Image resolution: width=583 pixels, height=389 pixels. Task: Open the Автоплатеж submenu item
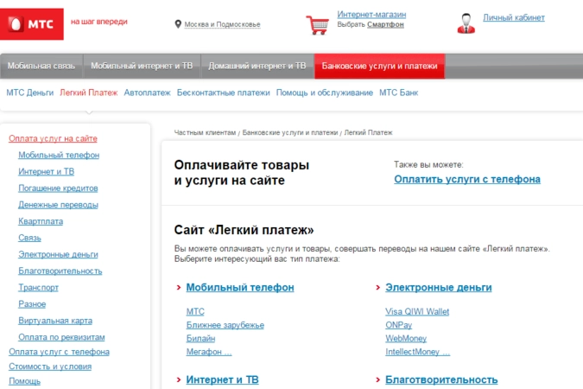pos(147,92)
